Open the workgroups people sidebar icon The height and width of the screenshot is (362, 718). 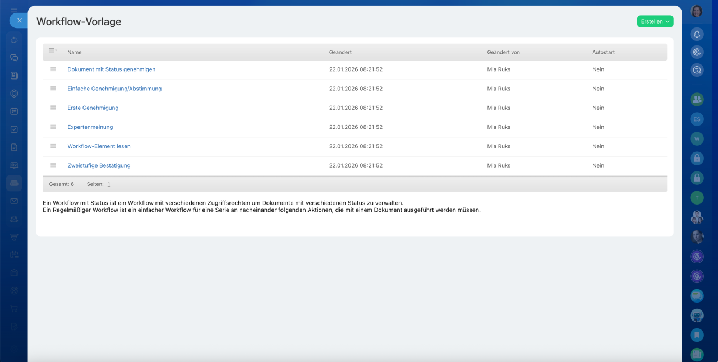[14, 219]
